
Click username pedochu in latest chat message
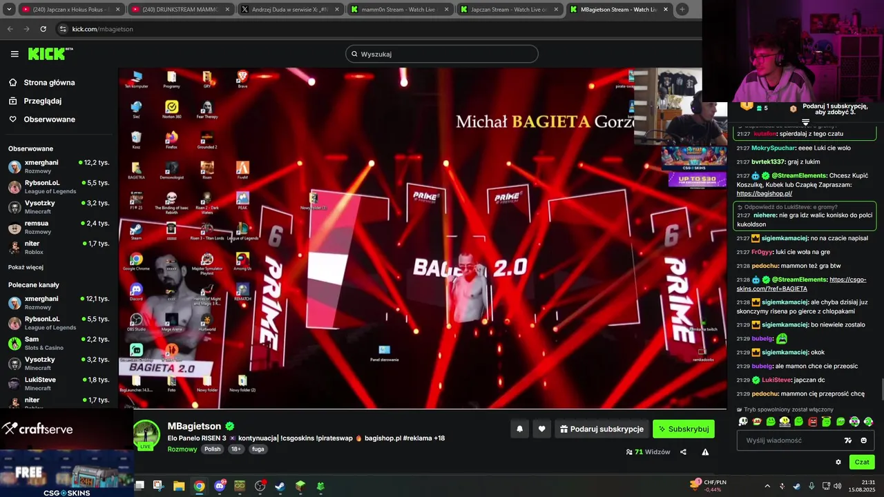(765, 394)
